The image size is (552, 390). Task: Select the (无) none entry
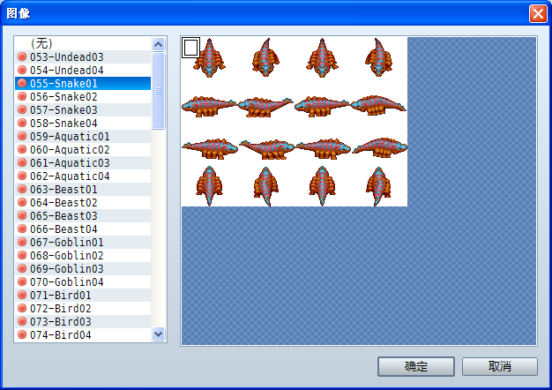tap(83, 44)
